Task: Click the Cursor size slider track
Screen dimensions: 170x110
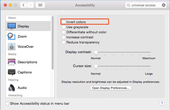Action: [x=123, y=66]
